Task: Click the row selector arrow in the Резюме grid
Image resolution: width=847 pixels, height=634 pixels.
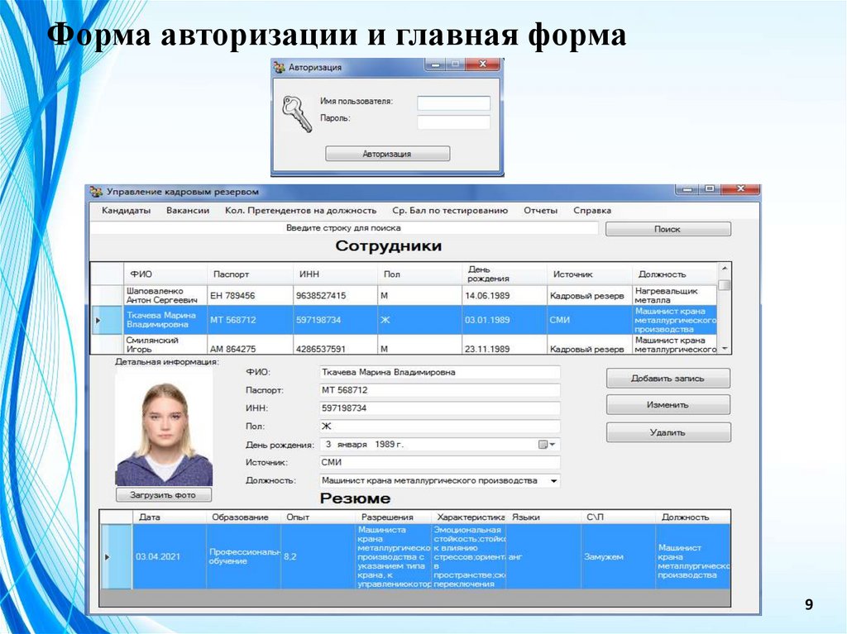Action: click(x=108, y=555)
